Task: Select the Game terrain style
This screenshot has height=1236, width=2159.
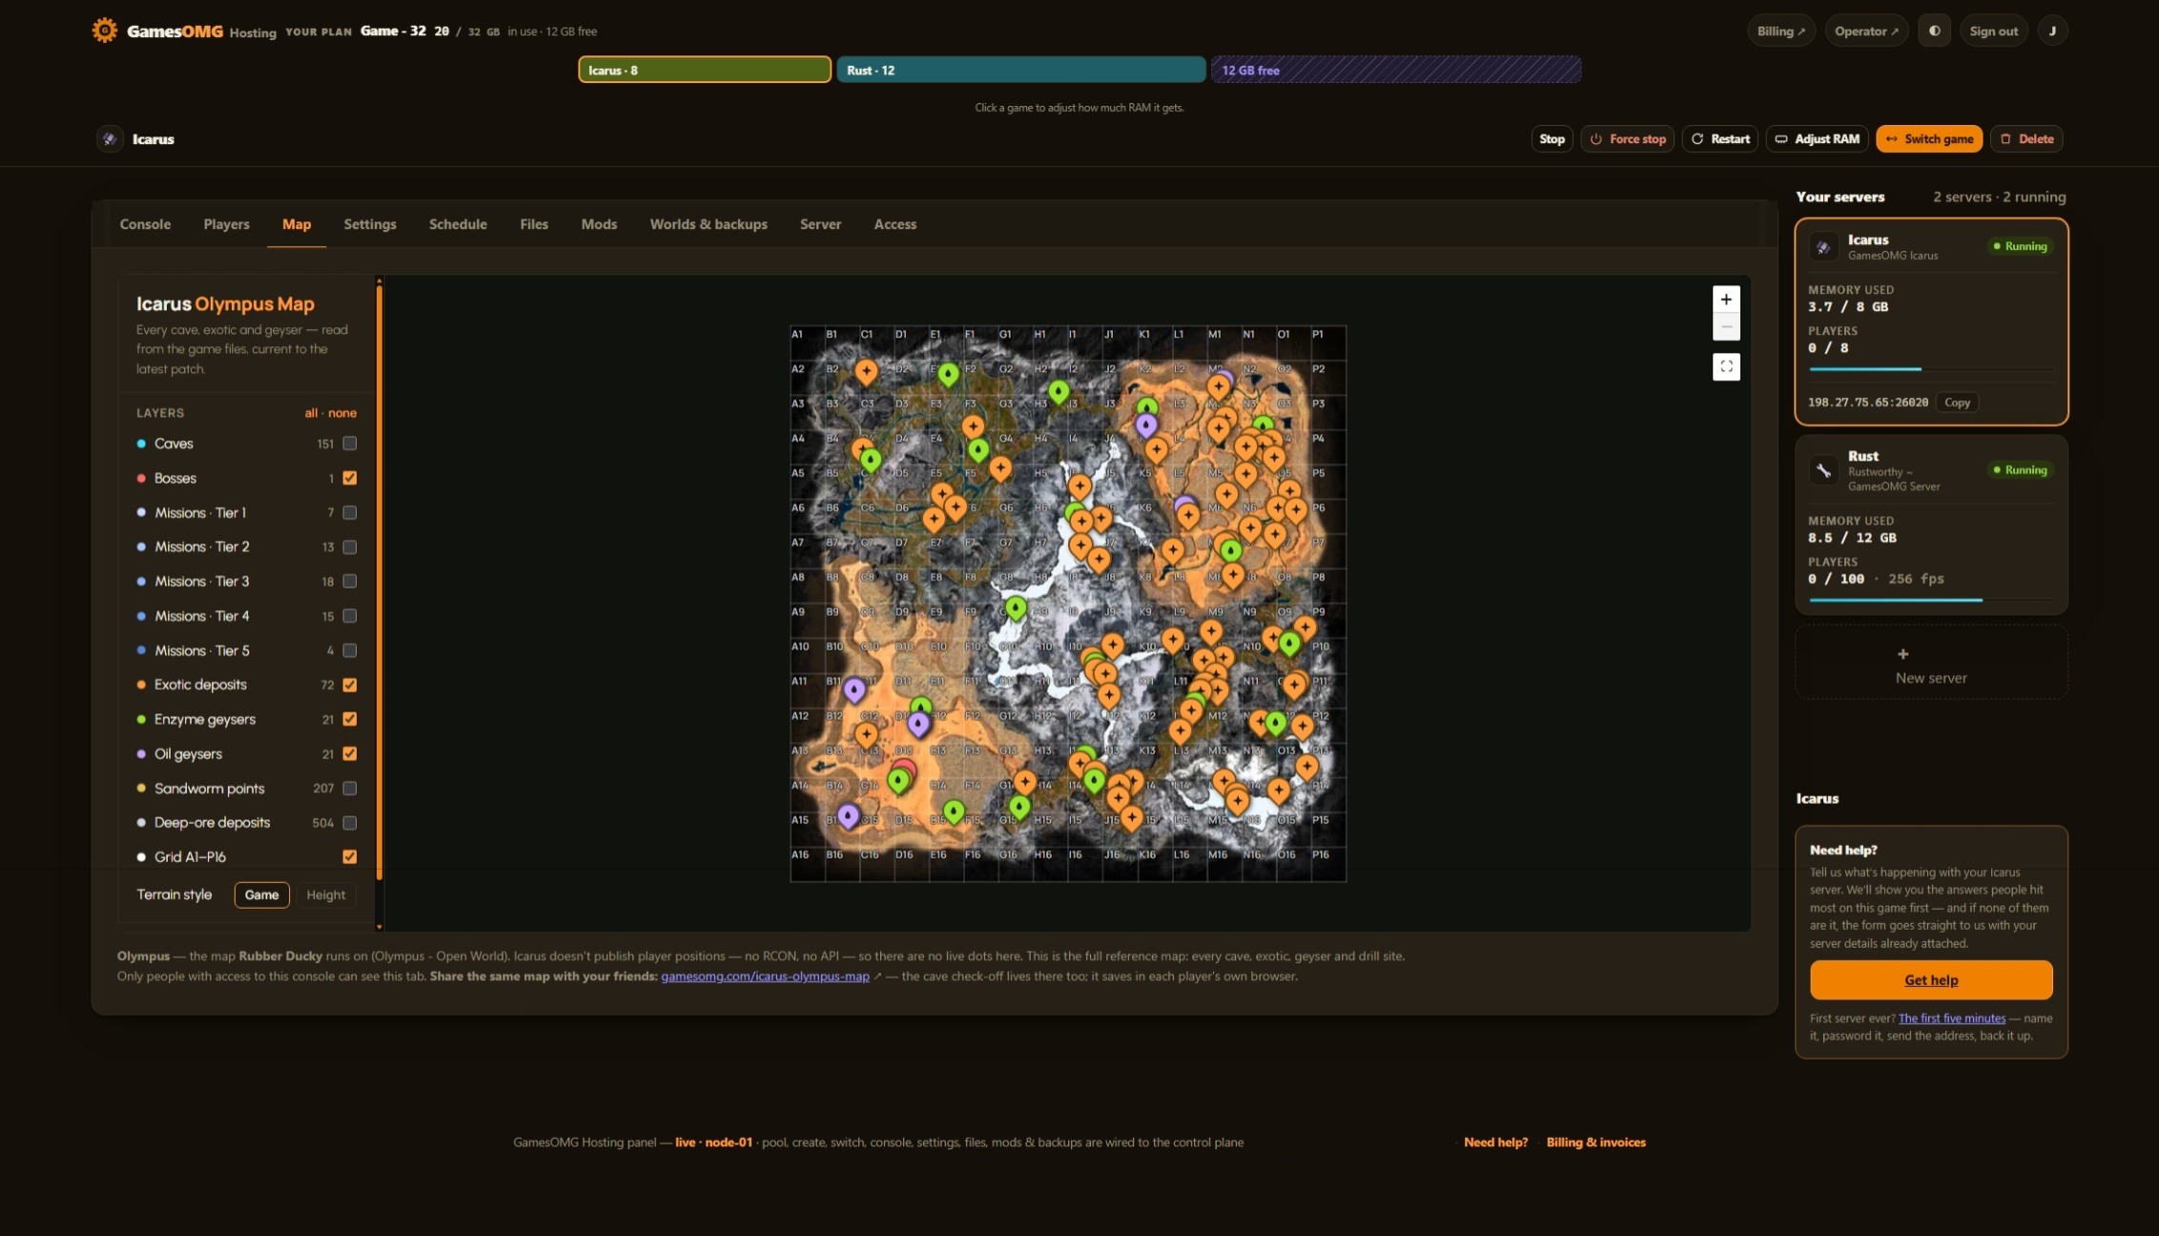Action: [x=261, y=895]
